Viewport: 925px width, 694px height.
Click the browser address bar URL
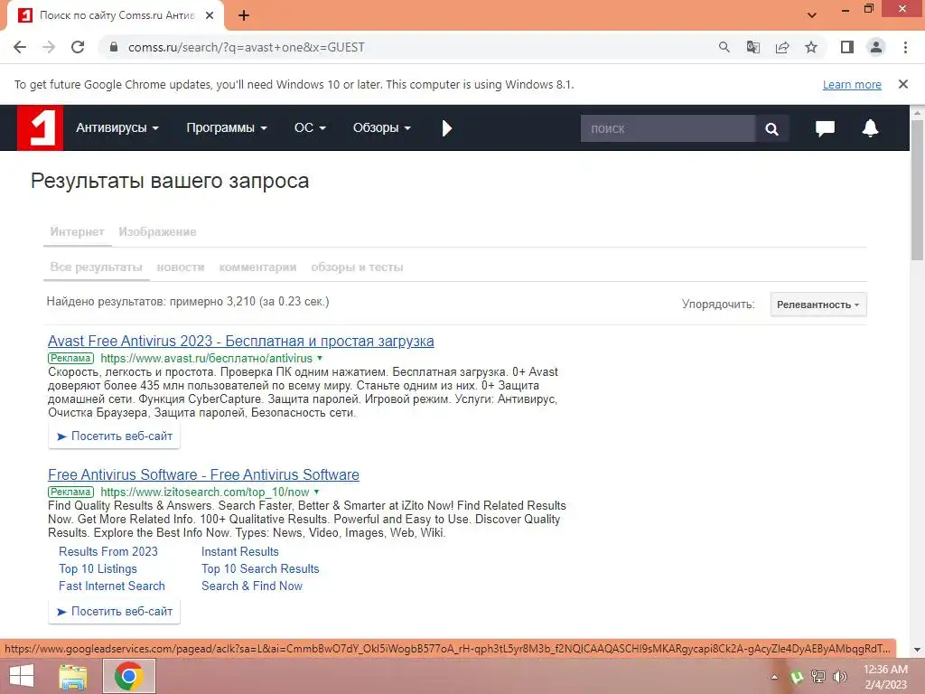pyautogui.click(x=246, y=47)
